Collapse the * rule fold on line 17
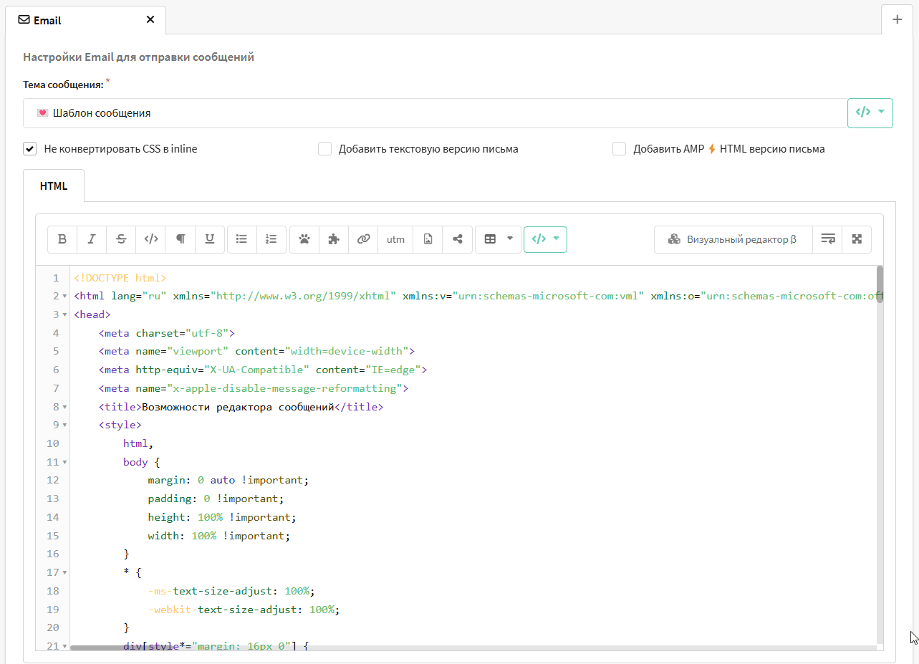 pyautogui.click(x=64, y=573)
